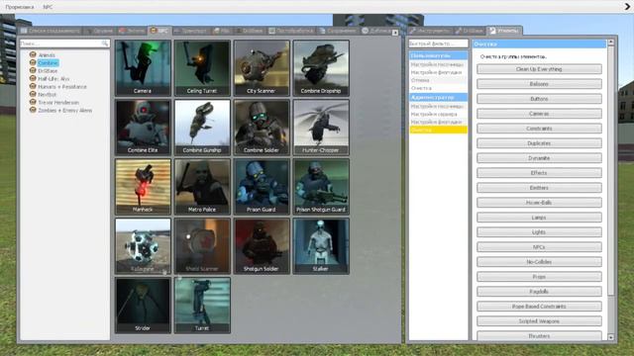Clean up Effects
This screenshot has height=356, width=634.
[539, 173]
